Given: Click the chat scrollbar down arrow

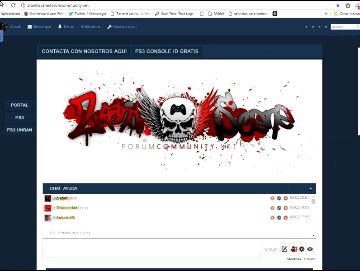Looking at the screenshot, I should click(x=313, y=235).
